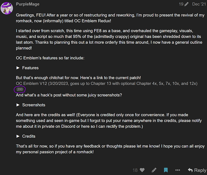Expand the Credits disclosure triangle
Image resolution: width=207 pixels, height=175 pixels.
point(18,136)
